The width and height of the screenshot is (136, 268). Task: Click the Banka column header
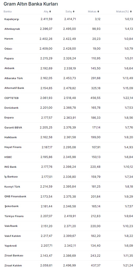pos(8,12)
